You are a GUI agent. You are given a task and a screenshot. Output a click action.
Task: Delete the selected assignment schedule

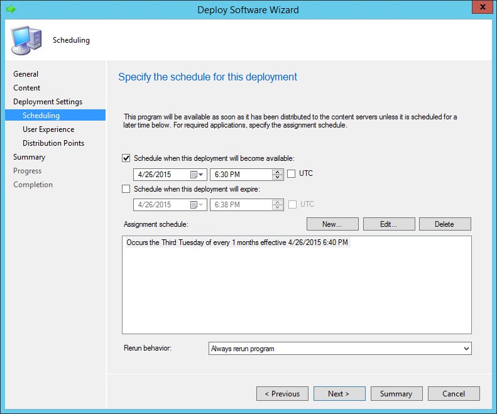pyautogui.click(x=444, y=224)
